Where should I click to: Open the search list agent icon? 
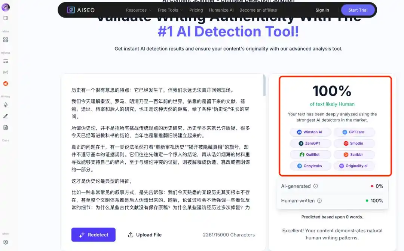6,61
